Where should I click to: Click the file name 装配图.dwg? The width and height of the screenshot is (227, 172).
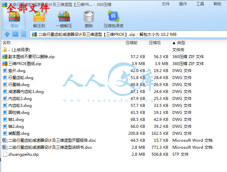coord(19,133)
